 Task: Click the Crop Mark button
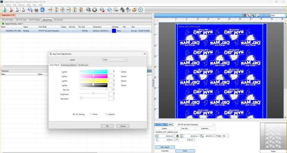(x=165, y=151)
